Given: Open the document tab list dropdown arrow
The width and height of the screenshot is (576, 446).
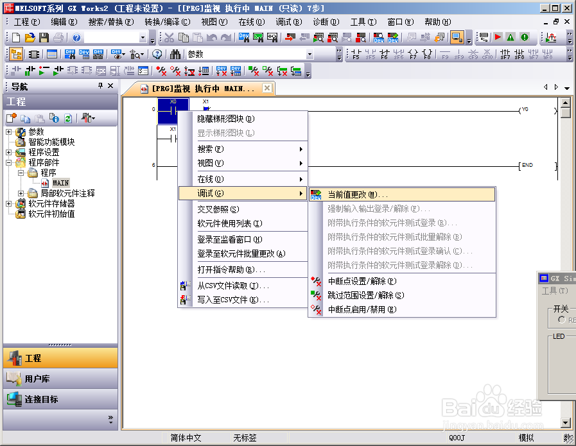Looking at the screenshot, I should coord(567,88).
